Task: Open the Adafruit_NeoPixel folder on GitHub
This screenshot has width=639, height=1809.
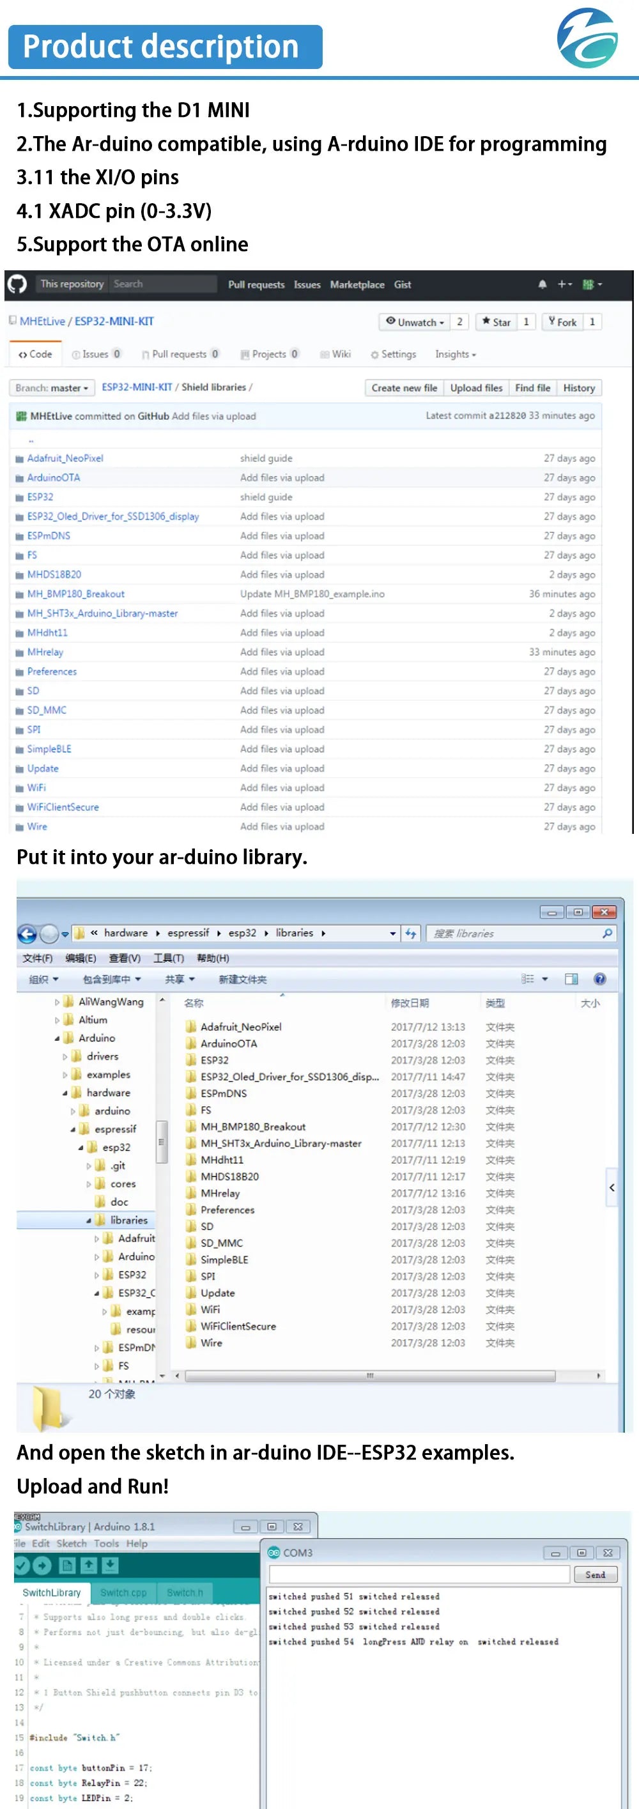Action: pyautogui.click(x=65, y=458)
